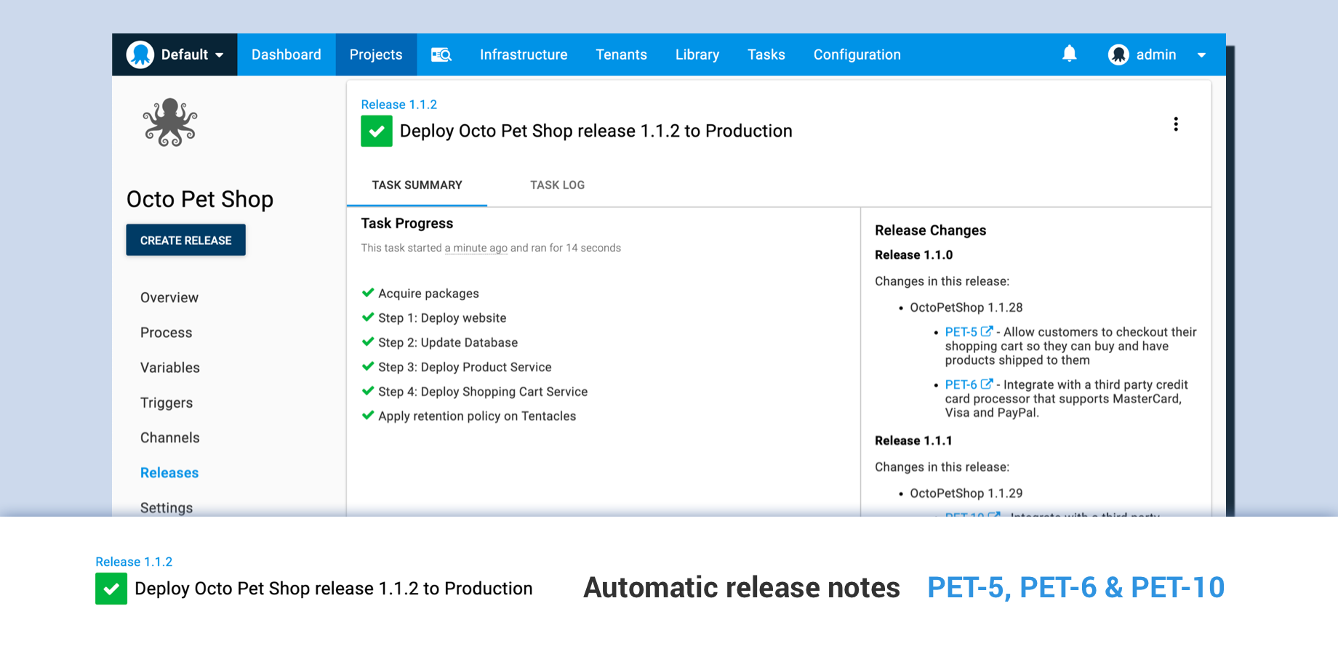This screenshot has height=654, width=1338.
Task: Open the Overview sidebar link
Action: click(x=169, y=298)
